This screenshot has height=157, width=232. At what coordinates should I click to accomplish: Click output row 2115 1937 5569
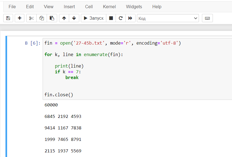click(63, 151)
